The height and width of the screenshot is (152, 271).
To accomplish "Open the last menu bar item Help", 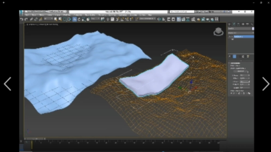I will point(150,15).
